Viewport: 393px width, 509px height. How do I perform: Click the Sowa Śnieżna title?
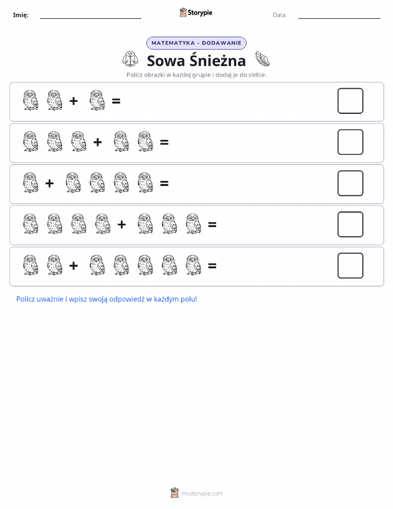pyautogui.click(x=196, y=61)
